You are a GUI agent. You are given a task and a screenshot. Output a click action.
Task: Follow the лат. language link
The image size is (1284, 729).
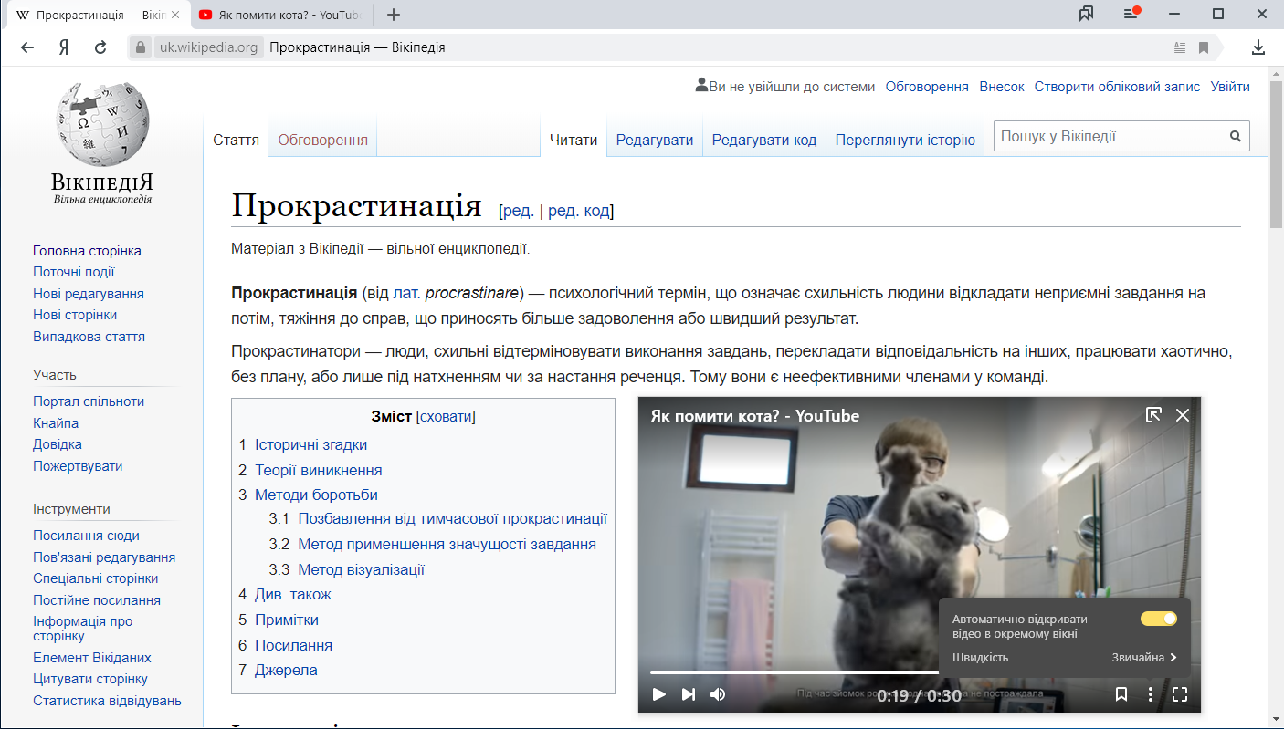pyautogui.click(x=406, y=293)
